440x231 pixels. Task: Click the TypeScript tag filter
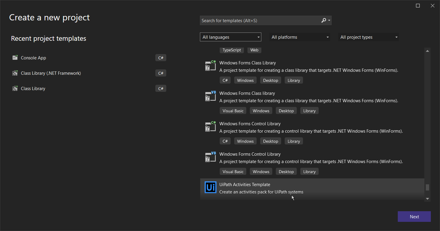232,50
